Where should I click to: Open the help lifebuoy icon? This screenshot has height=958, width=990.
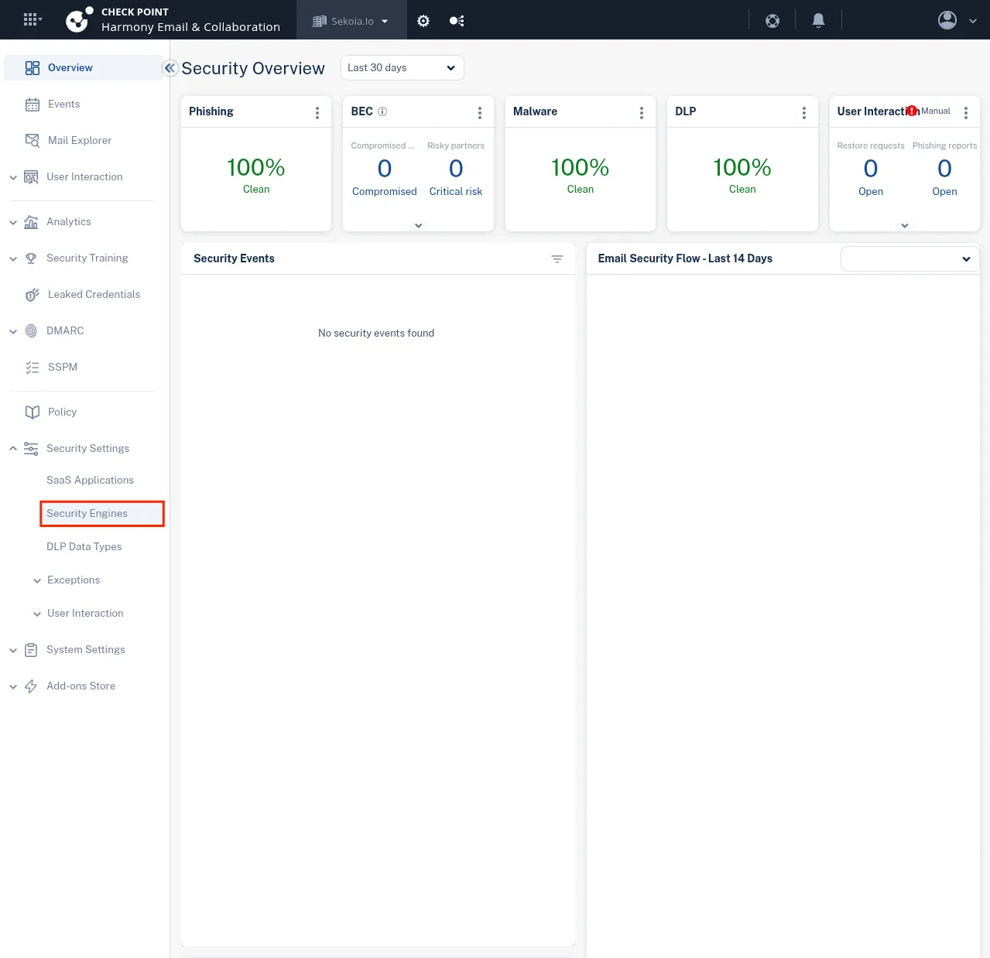pos(772,21)
